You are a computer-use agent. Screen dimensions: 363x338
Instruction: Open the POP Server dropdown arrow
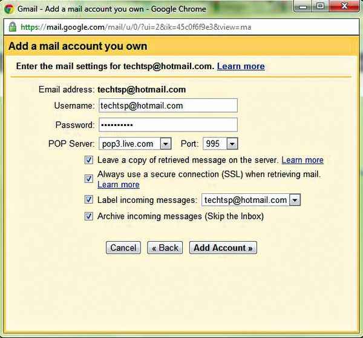[x=166, y=144]
